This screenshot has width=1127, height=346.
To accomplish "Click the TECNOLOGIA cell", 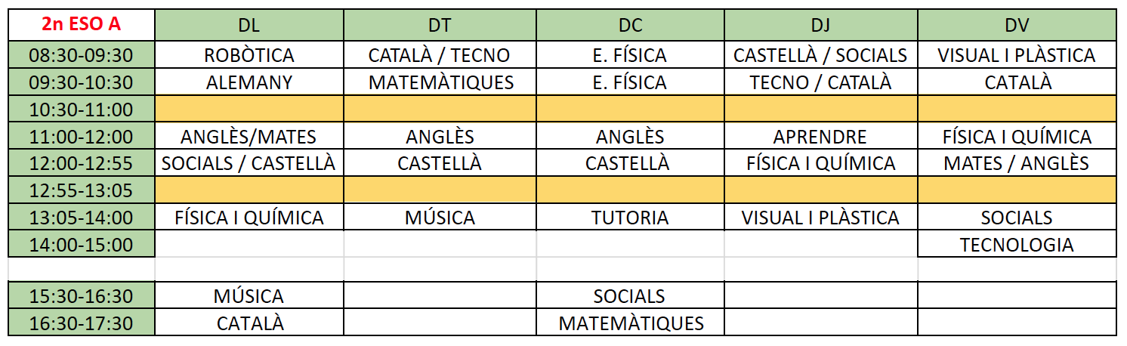I will 1017,245.
